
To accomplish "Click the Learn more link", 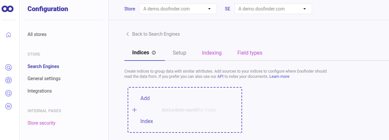I will pyautogui.click(x=279, y=77).
